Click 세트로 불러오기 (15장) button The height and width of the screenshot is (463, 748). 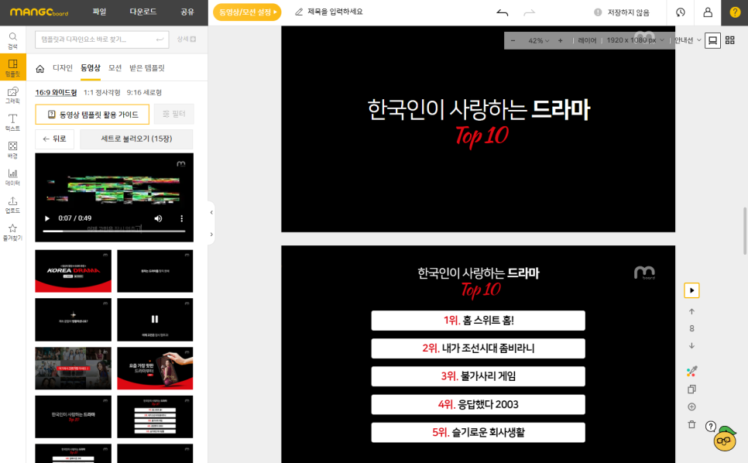136,139
